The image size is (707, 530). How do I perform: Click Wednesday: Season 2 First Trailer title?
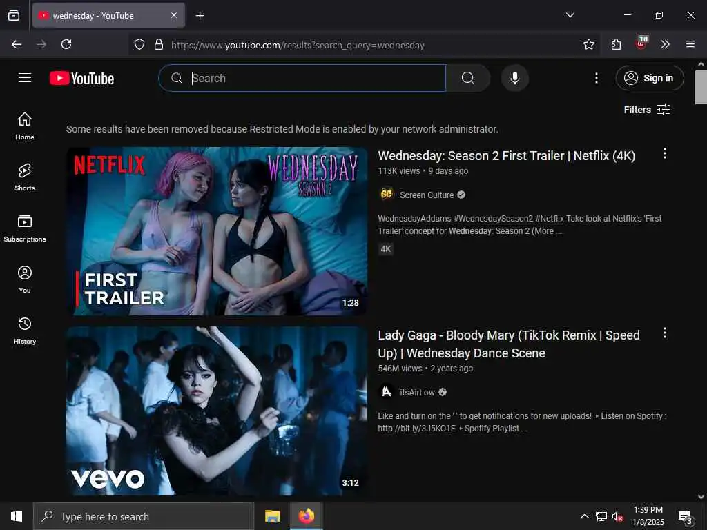click(506, 156)
